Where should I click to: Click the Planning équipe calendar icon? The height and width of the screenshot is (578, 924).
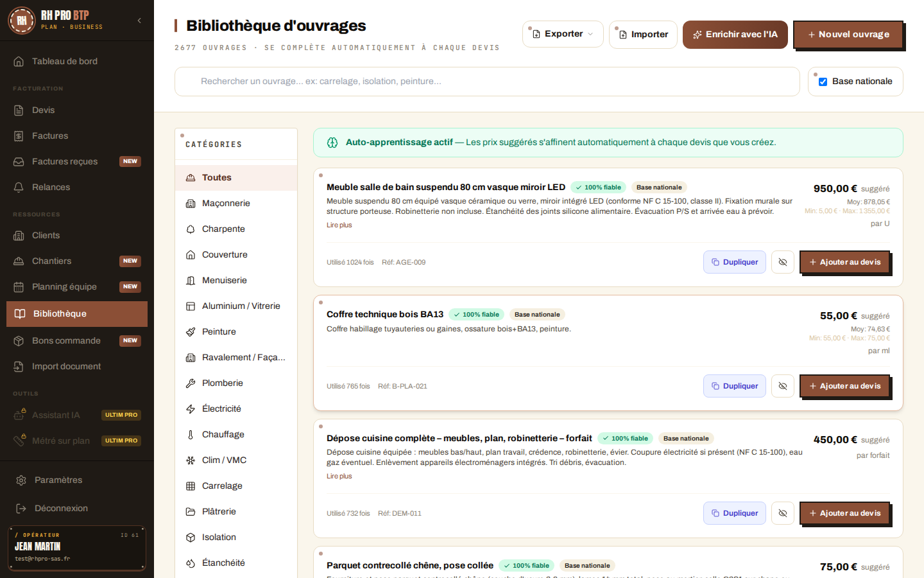[19, 286]
